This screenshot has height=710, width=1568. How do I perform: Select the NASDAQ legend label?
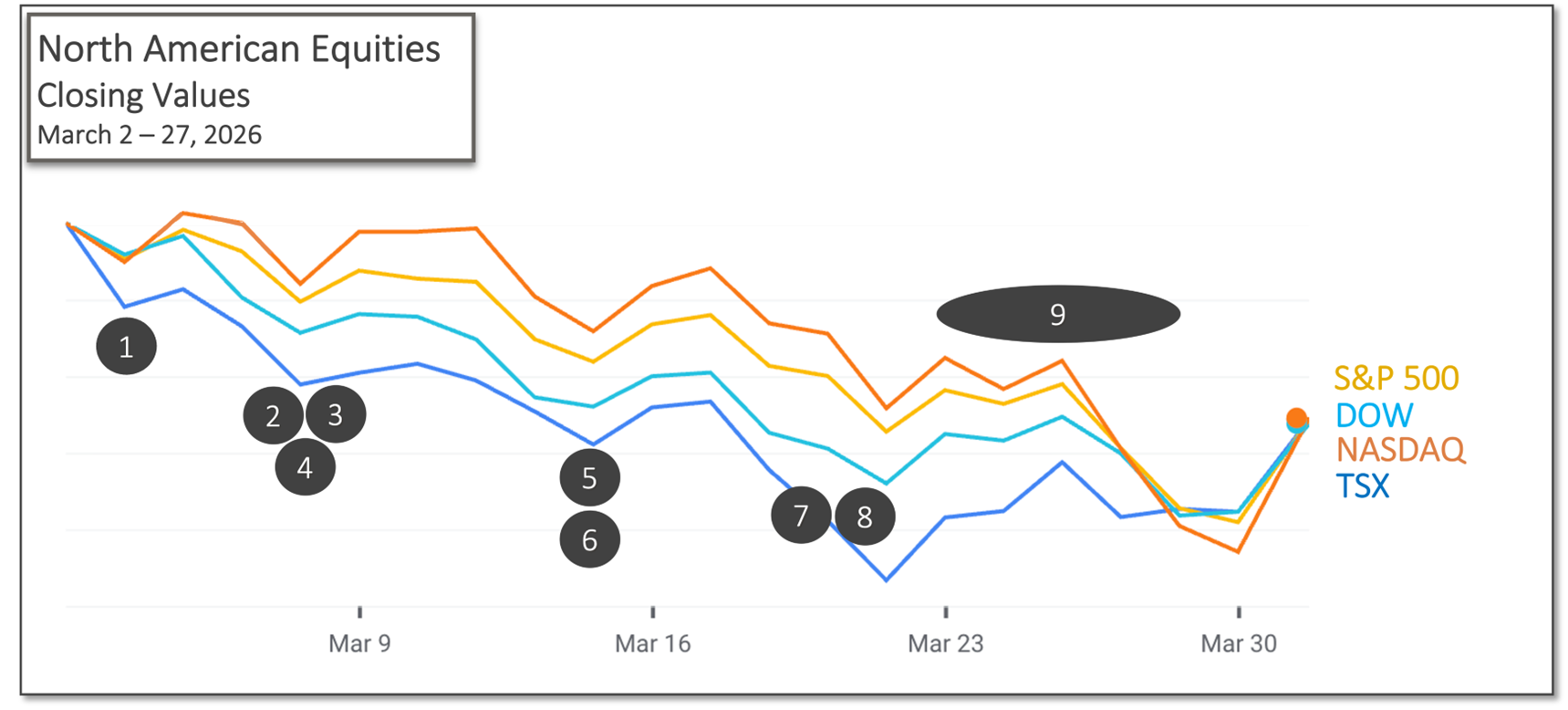pyautogui.click(x=1400, y=450)
